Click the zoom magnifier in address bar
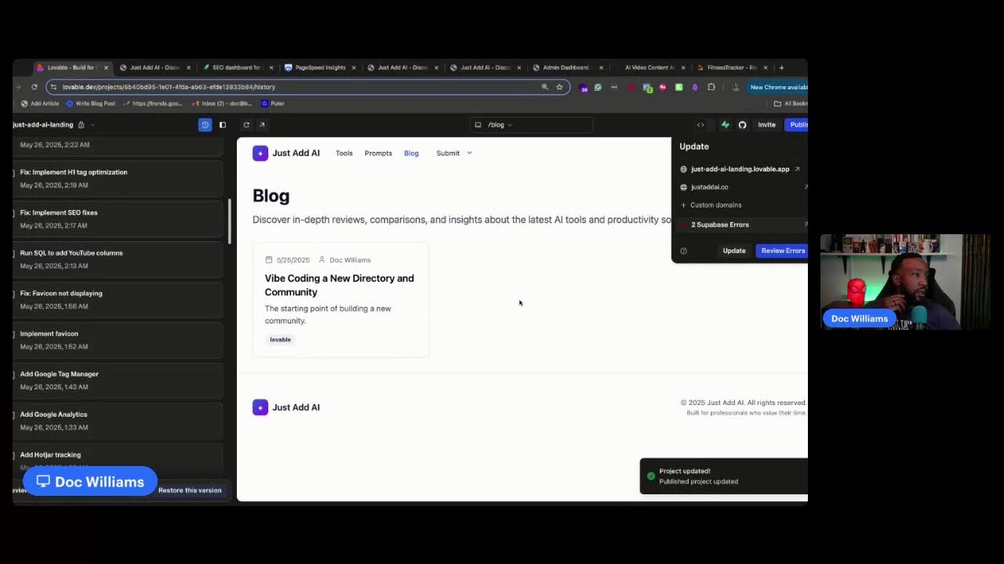This screenshot has height=564, width=1004. coord(544,87)
